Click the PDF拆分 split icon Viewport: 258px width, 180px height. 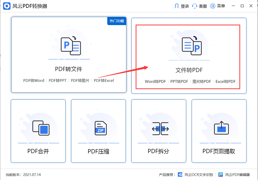161,129
